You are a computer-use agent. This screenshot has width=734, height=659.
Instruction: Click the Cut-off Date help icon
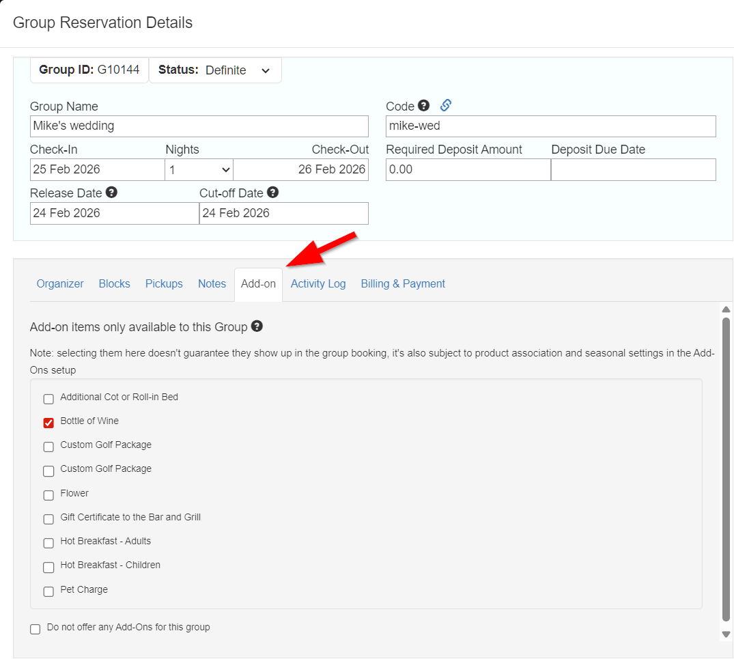click(x=273, y=193)
